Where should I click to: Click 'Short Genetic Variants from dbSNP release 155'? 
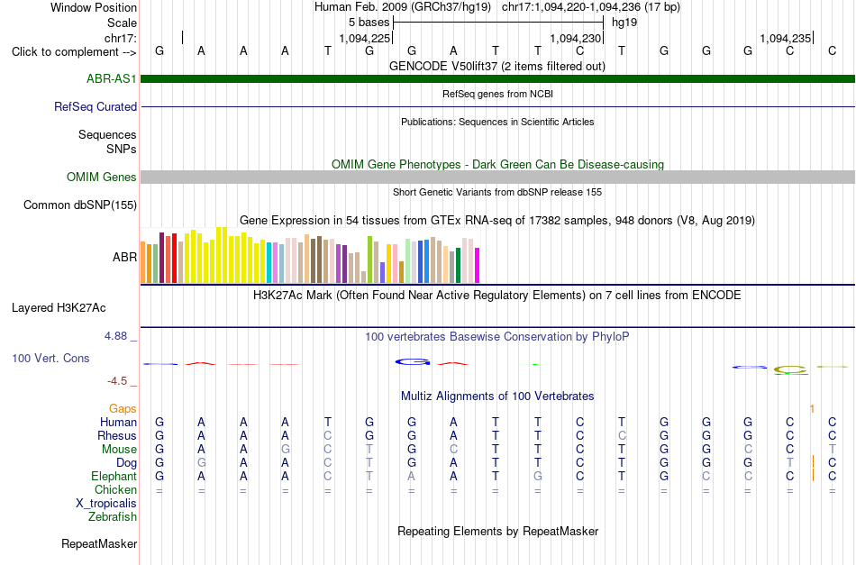coord(497,192)
